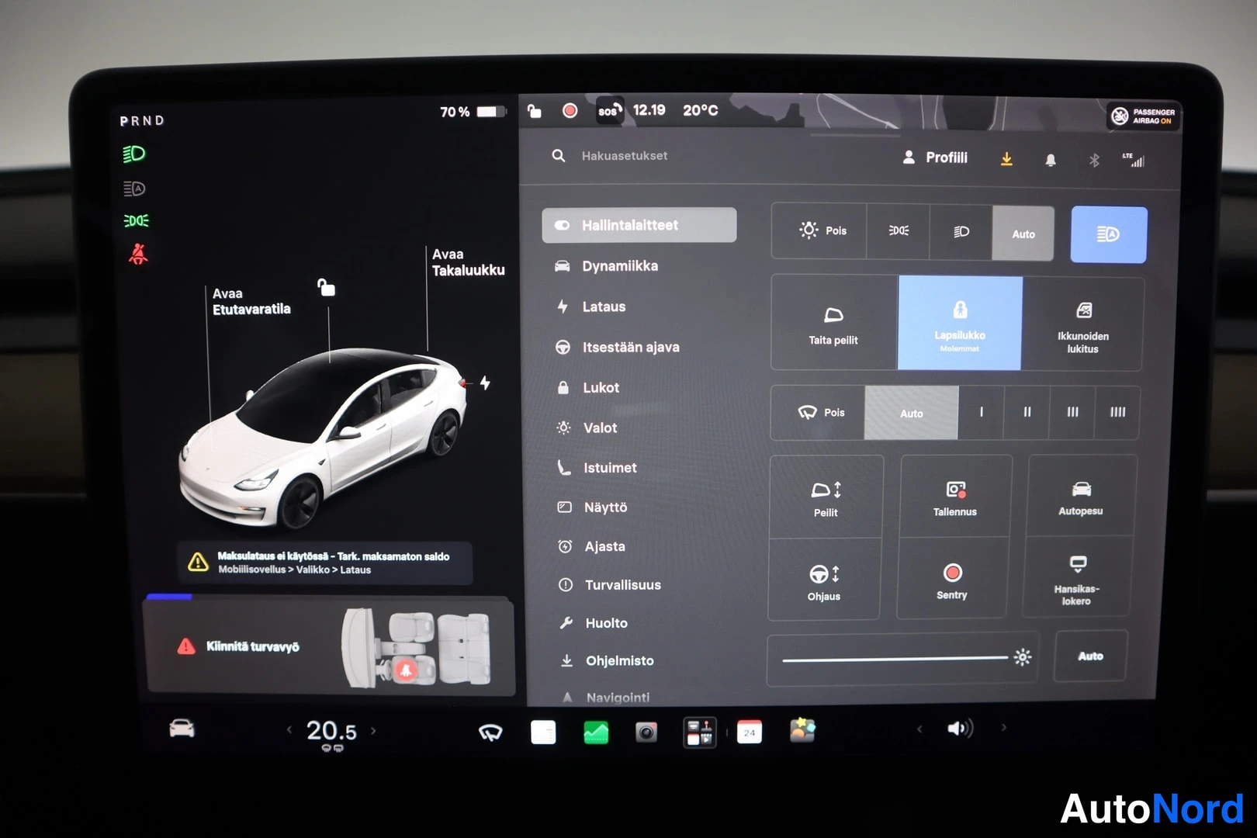This screenshot has height=838, width=1257.
Task: Open the Hansikaslokero glovebox
Action: click(x=1077, y=577)
